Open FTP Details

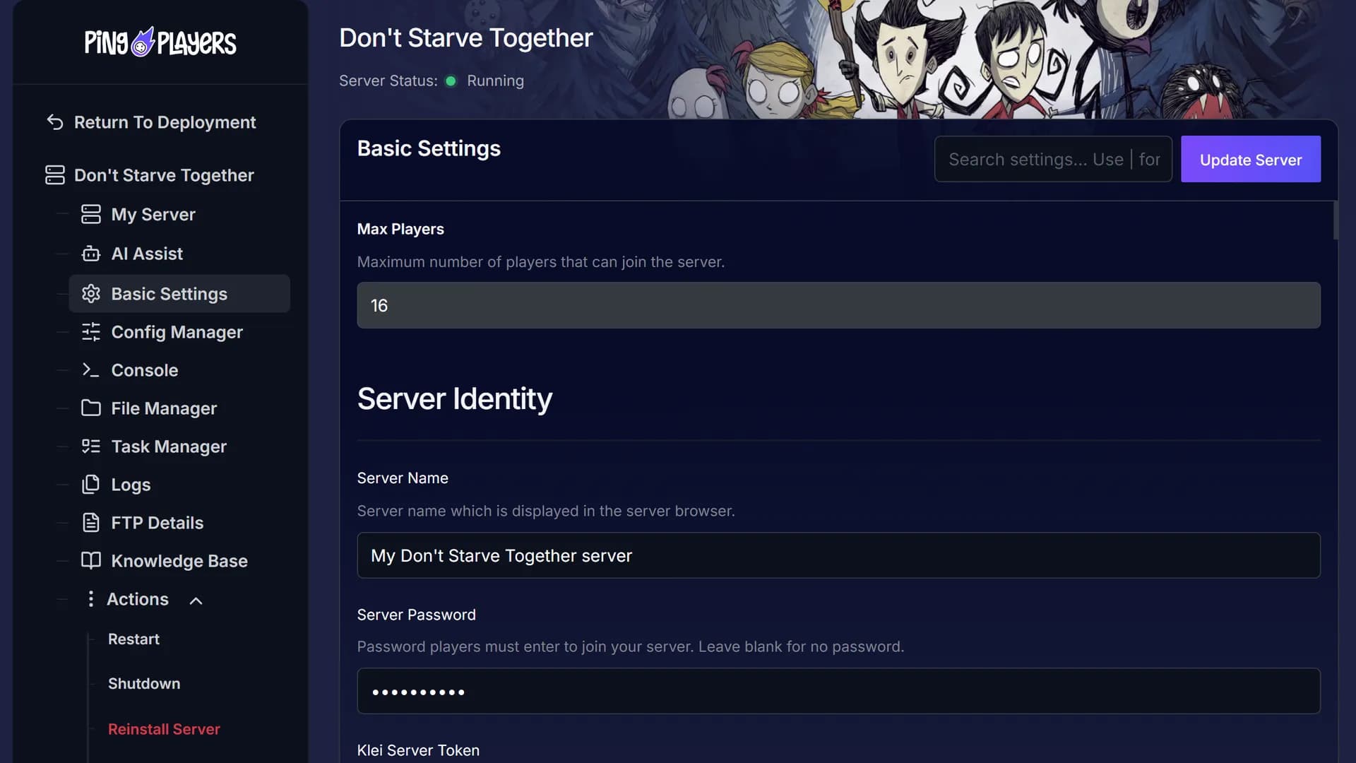[x=157, y=523]
